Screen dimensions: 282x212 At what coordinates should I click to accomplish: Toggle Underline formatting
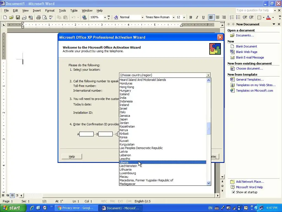203,17
